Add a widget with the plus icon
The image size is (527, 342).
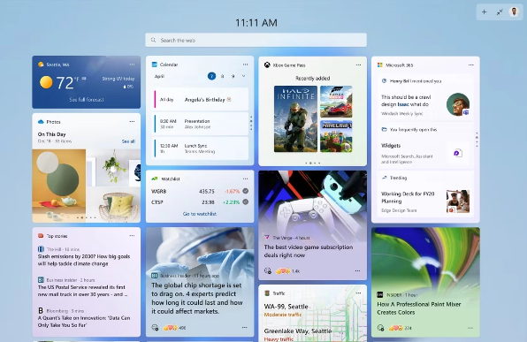tap(484, 12)
